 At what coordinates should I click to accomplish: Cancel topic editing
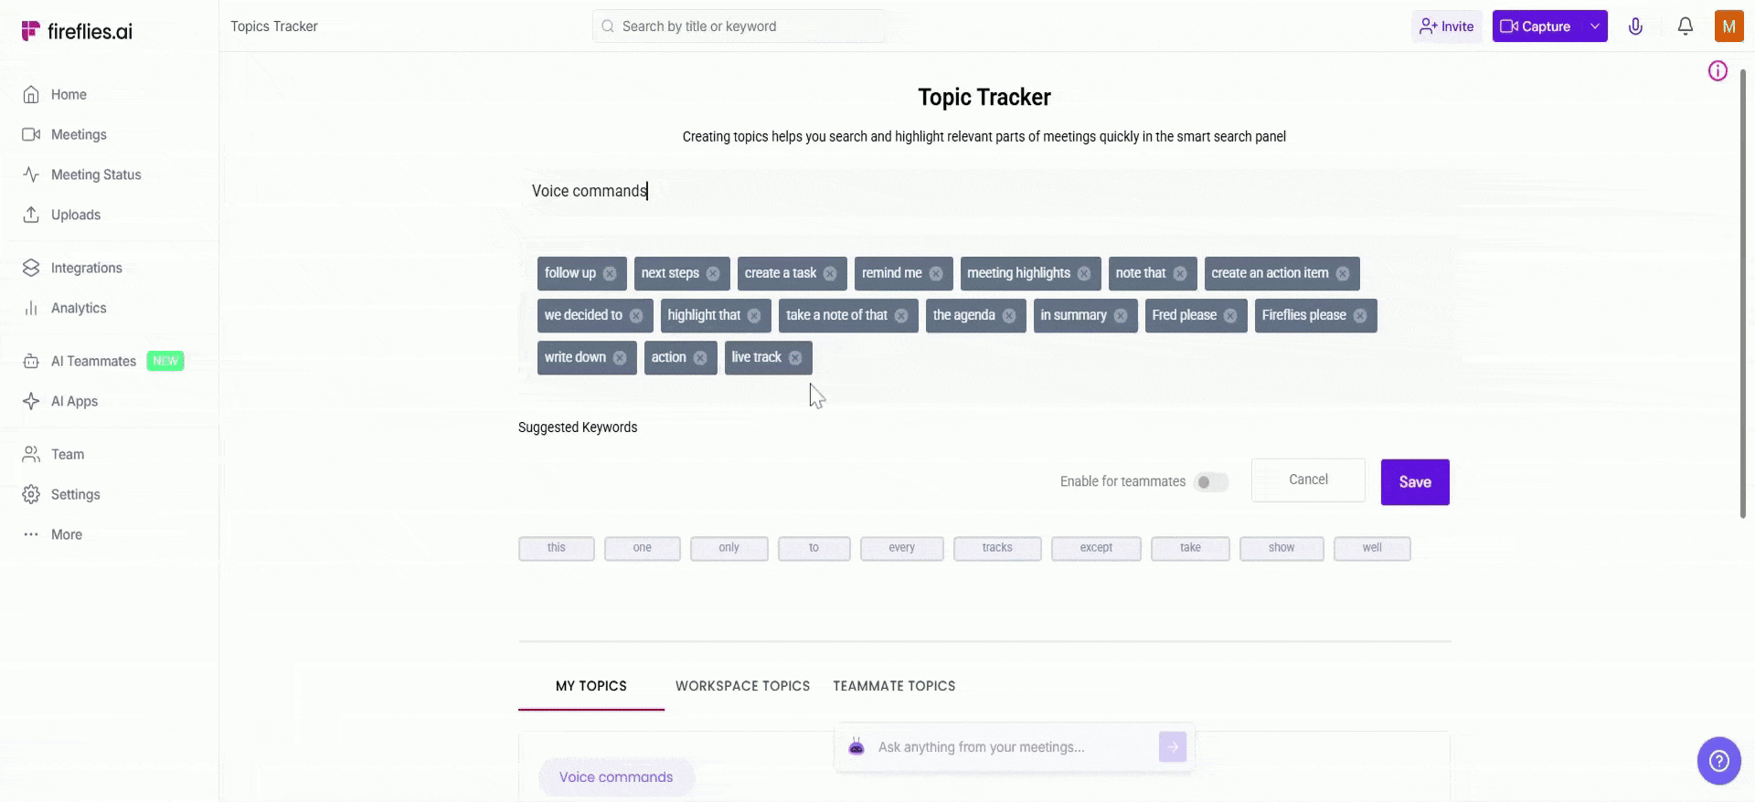(x=1308, y=480)
